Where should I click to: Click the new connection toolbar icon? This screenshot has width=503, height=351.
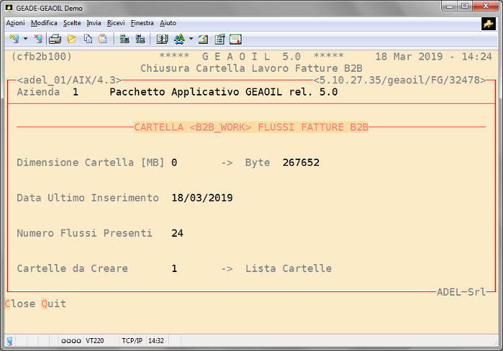14,39
